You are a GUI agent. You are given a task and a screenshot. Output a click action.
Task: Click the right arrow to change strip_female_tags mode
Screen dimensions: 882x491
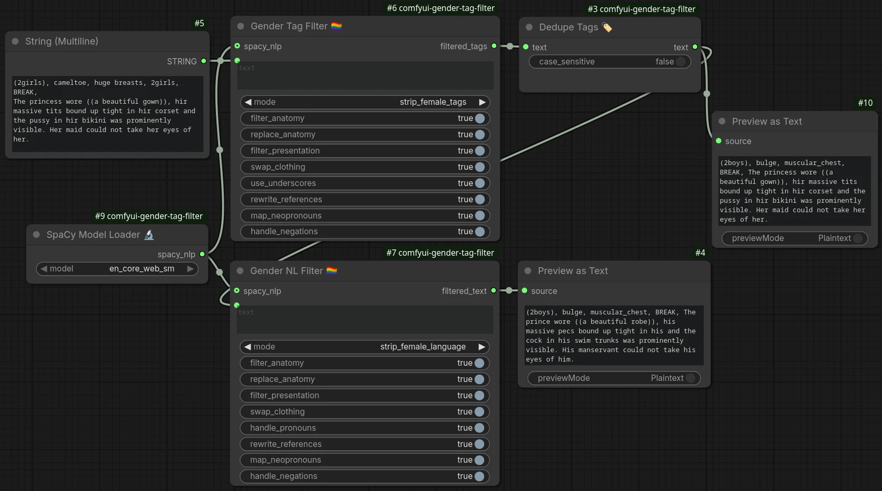pyautogui.click(x=482, y=102)
